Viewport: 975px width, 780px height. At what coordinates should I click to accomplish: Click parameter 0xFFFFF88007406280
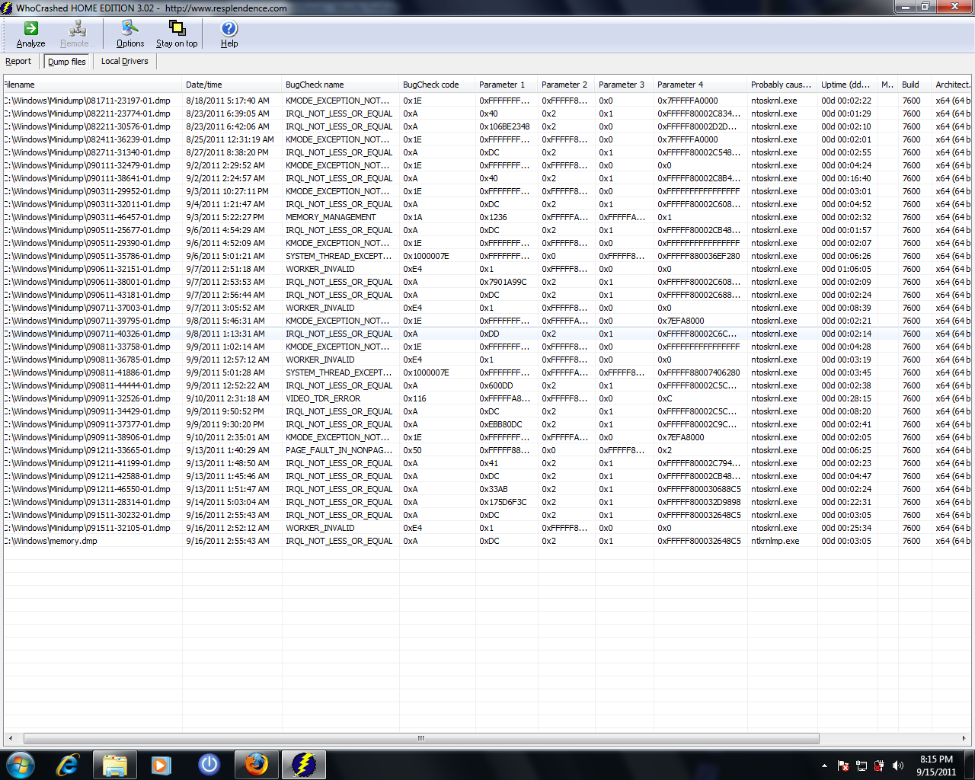coord(698,372)
